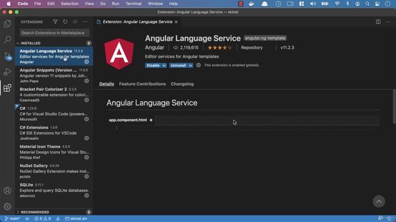Image resolution: width=396 pixels, height=222 pixels.
Task: Close the Angular Language Service tab
Action: 176,22
